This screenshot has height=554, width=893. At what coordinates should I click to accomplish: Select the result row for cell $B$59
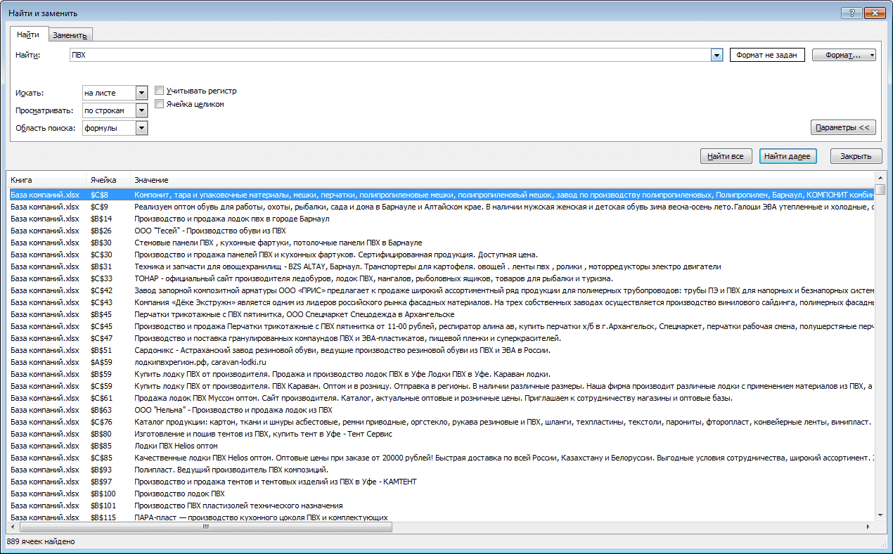(x=442, y=374)
